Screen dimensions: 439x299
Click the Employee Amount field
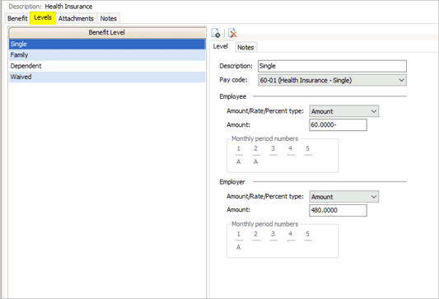point(338,125)
